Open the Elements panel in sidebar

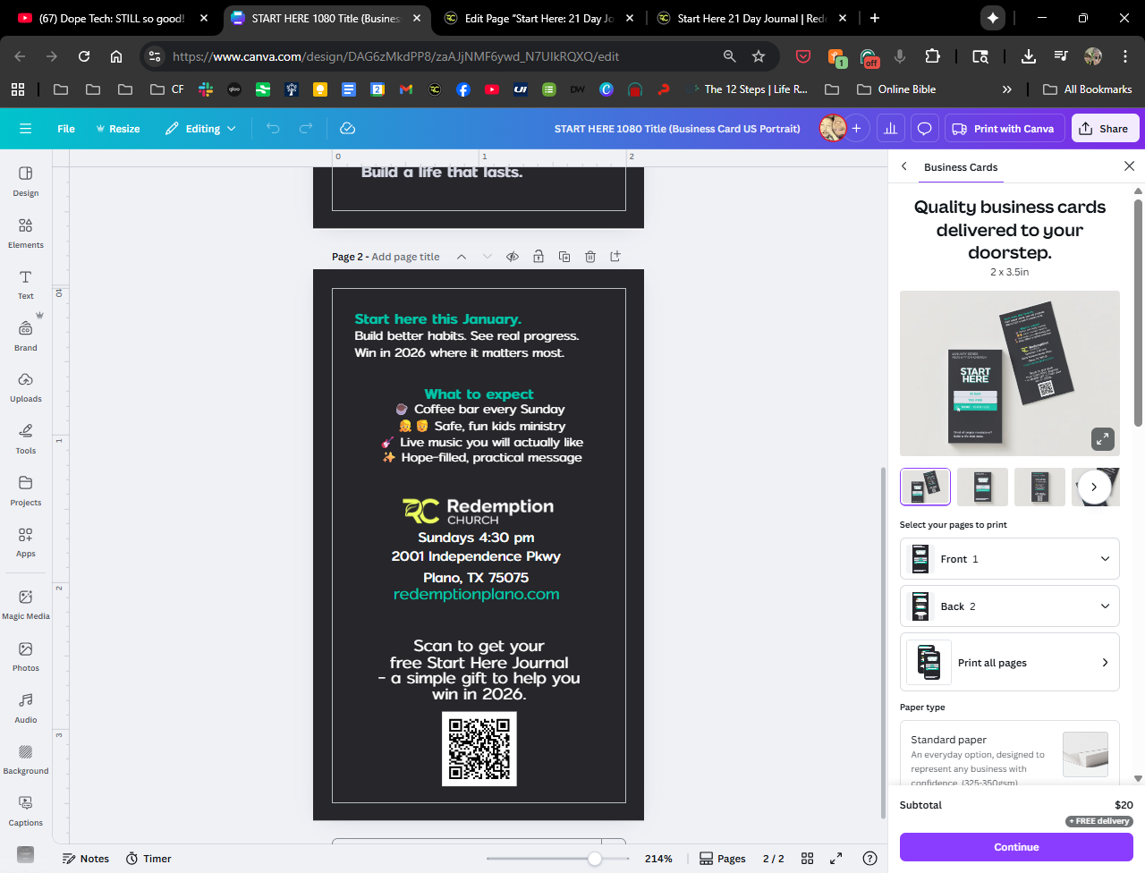click(25, 233)
